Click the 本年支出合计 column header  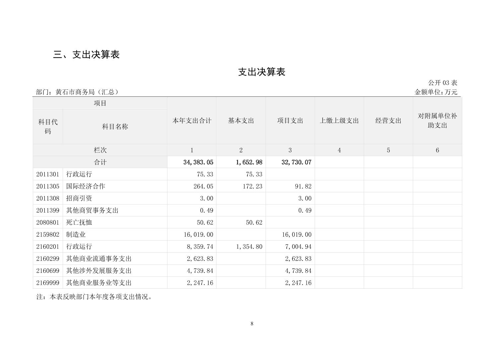tap(192, 121)
